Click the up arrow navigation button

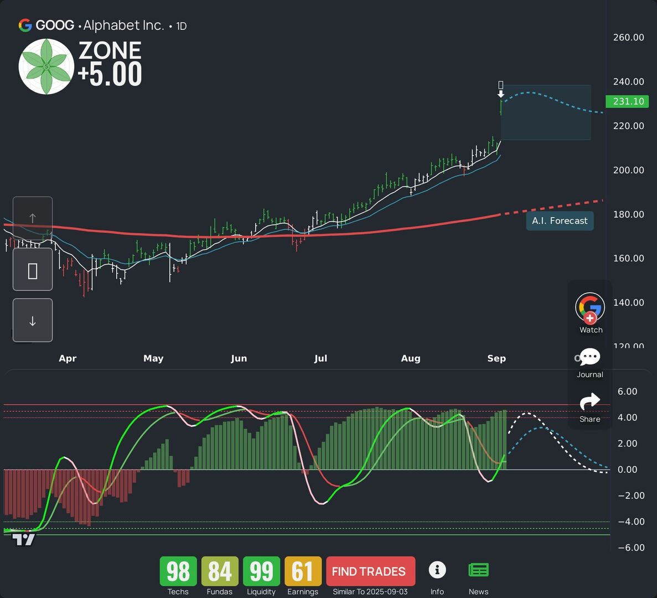(x=33, y=218)
